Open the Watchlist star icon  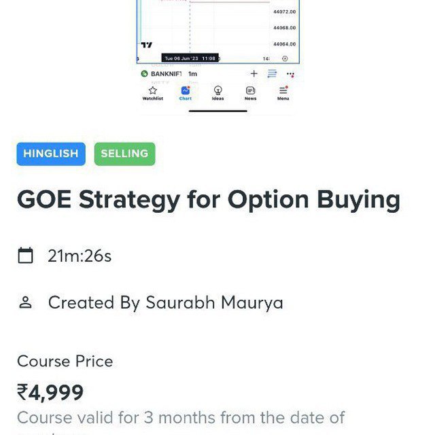tap(152, 90)
